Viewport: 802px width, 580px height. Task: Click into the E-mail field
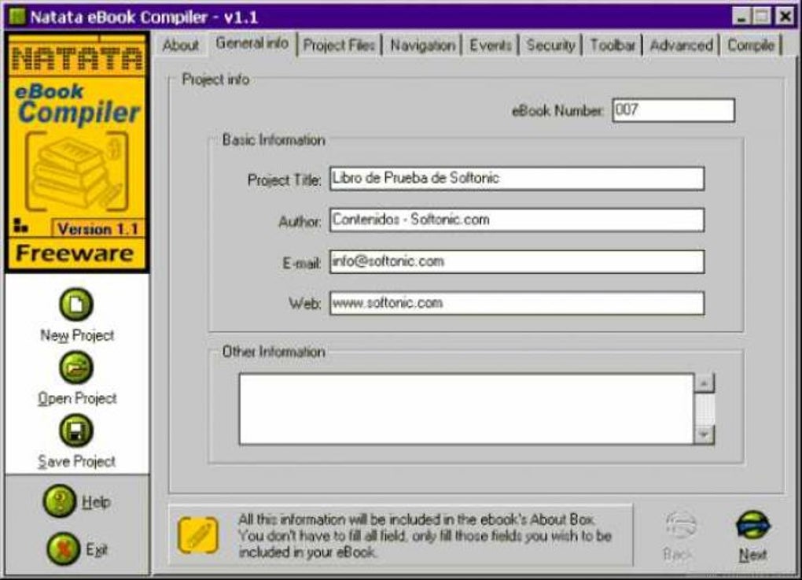(x=517, y=261)
